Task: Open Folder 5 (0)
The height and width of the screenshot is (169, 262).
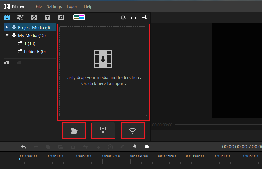Action: click(x=32, y=52)
